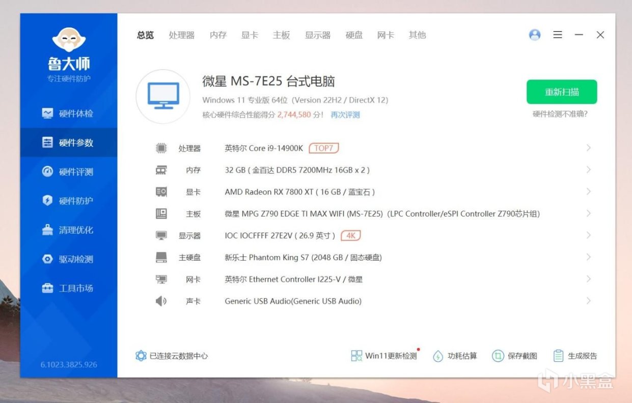Switch to the 内存 tab
This screenshot has height=403, width=632.
click(x=218, y=35)
